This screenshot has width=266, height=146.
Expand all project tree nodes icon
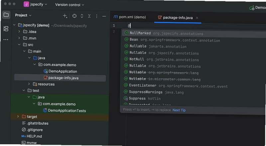[x=82, y=16]
